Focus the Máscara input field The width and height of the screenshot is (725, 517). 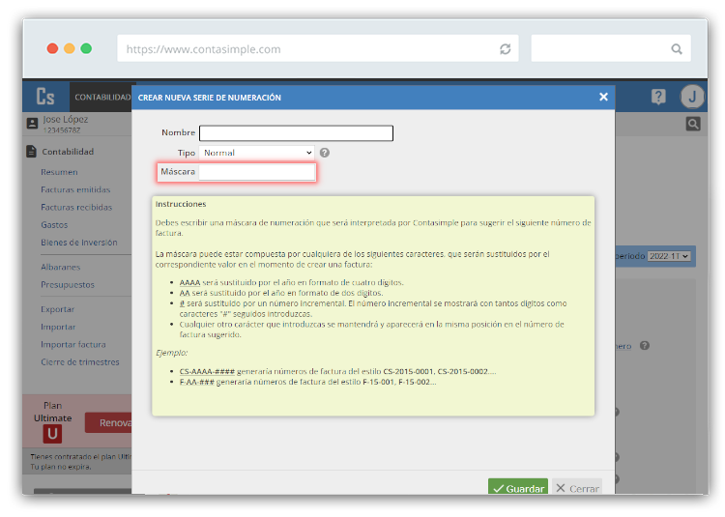pyautogui.click(x=256, y=172)
